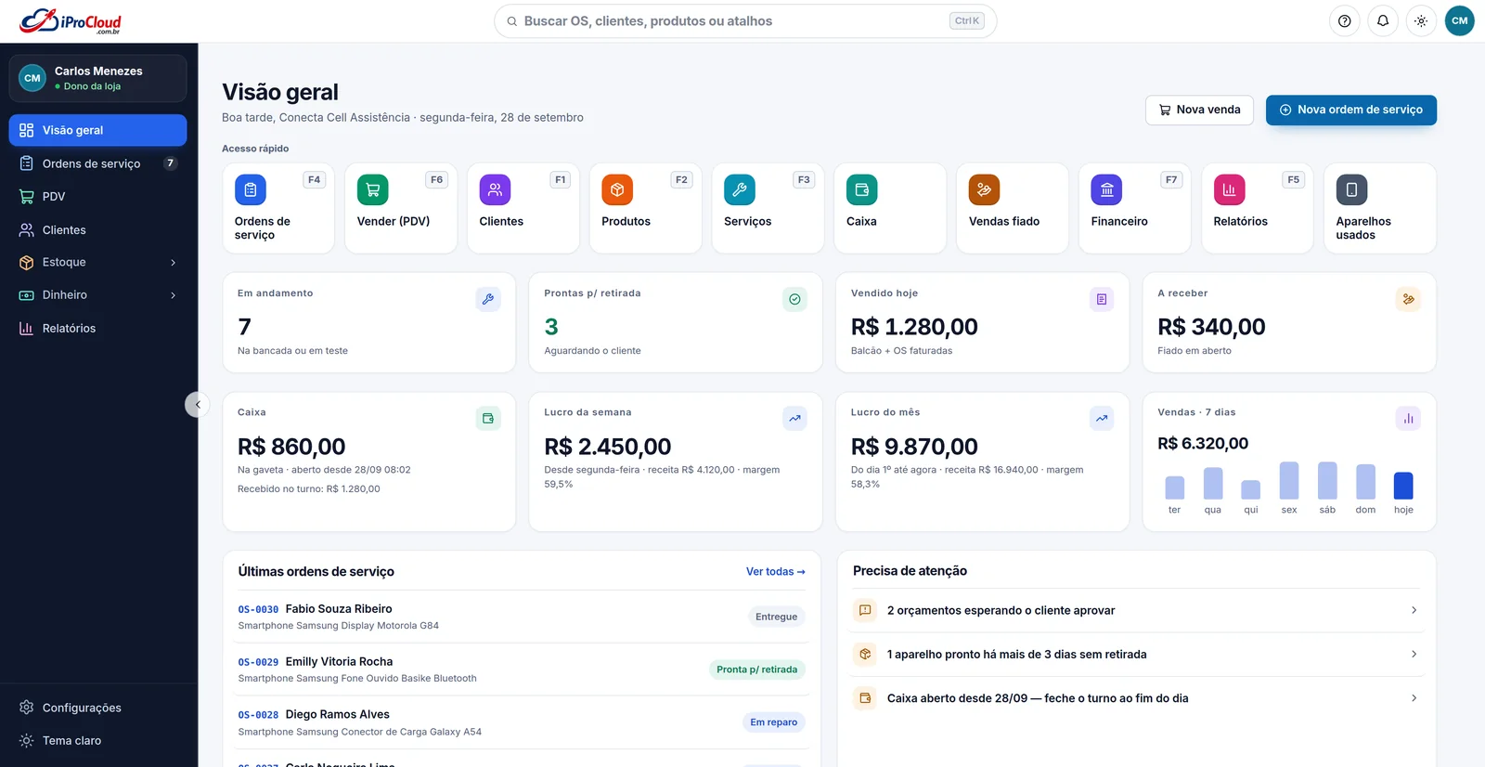This screenshot has width=1485, height=767.
Task: Collapse the sidebar with arrow handle
Action: (x=197, y=404)
